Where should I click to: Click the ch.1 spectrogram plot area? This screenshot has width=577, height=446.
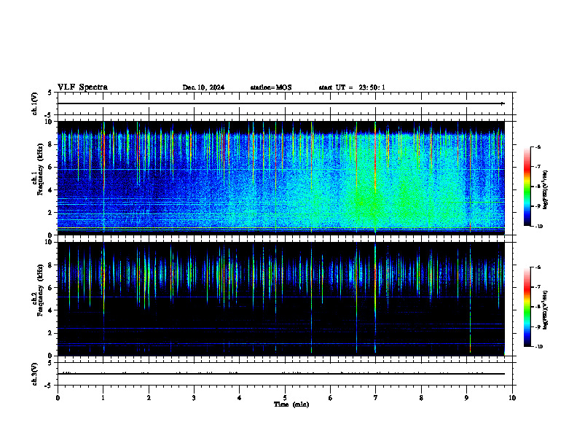point(281,178)
